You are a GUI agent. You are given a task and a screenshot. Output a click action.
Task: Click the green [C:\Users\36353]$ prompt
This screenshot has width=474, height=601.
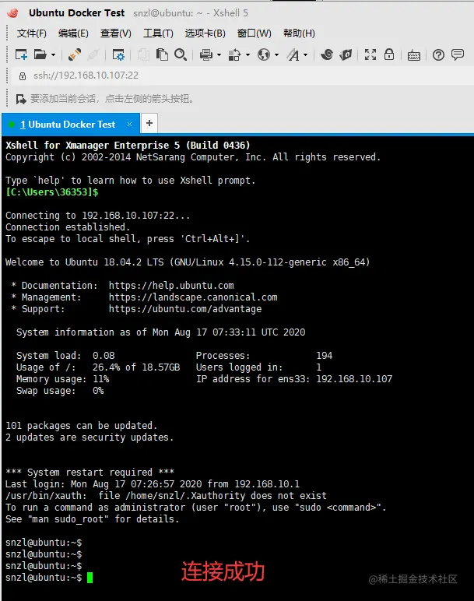point(51,192)
